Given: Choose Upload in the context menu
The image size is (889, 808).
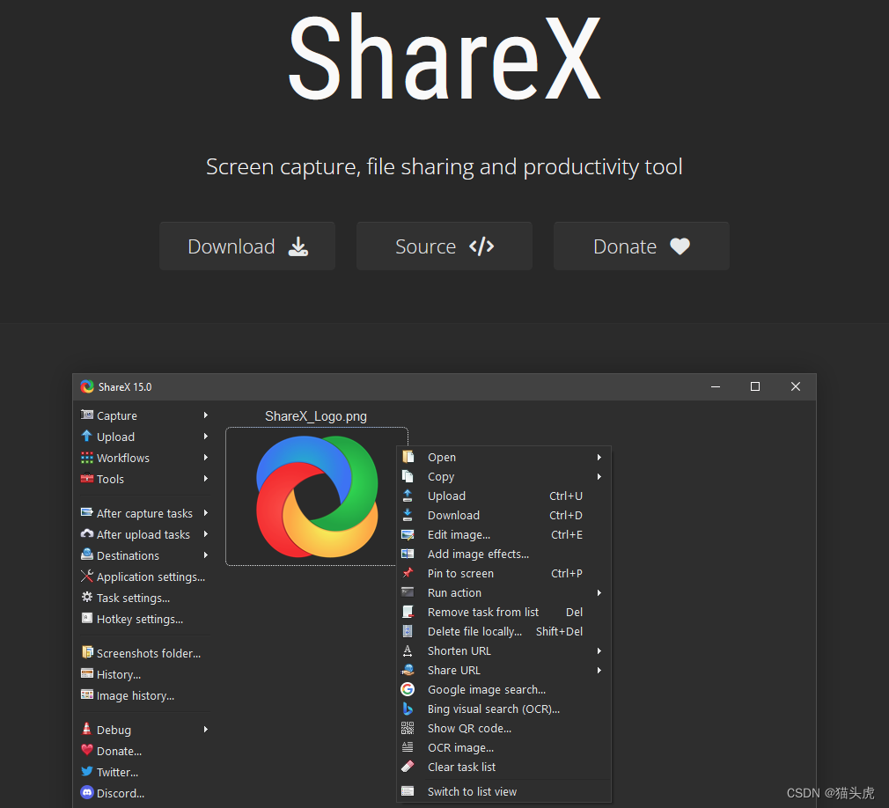Looking at the screenshot, I should coord(504,496).
